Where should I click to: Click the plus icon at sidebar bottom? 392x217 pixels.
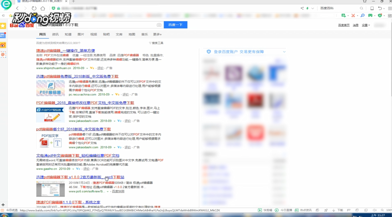(3, 205)
